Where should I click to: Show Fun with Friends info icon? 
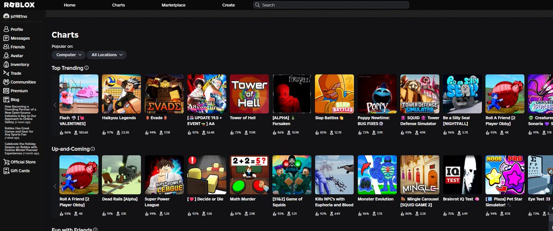95,229
